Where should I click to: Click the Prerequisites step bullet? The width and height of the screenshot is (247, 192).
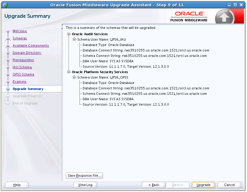[8, 60]
